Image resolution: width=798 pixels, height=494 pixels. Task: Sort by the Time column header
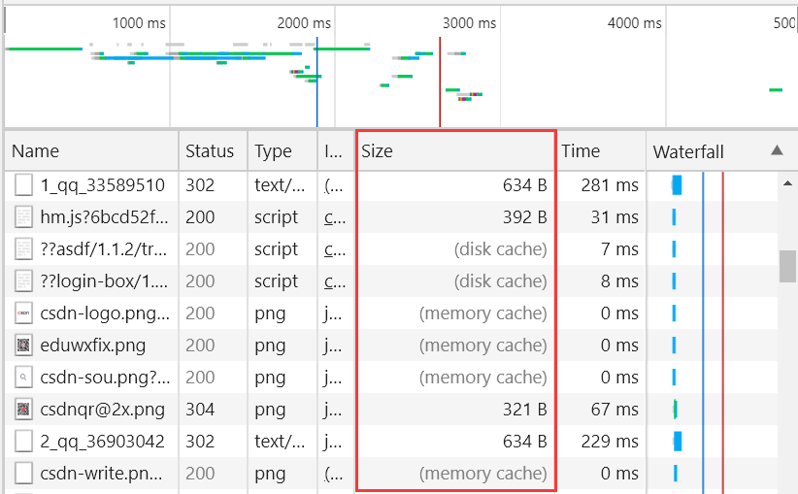[601, 151]
